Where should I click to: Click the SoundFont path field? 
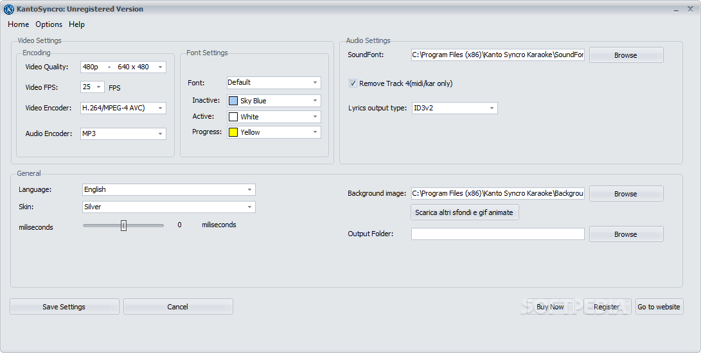click(497, 55)
